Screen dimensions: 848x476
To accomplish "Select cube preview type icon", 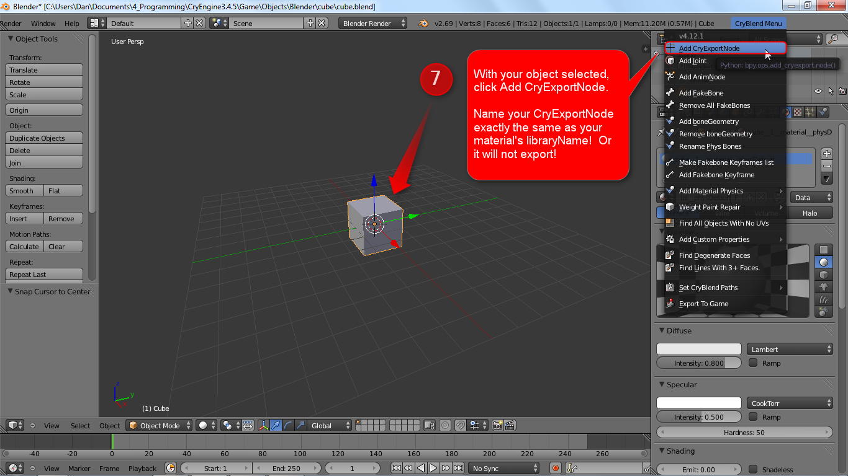I will [x=824, y=275].
